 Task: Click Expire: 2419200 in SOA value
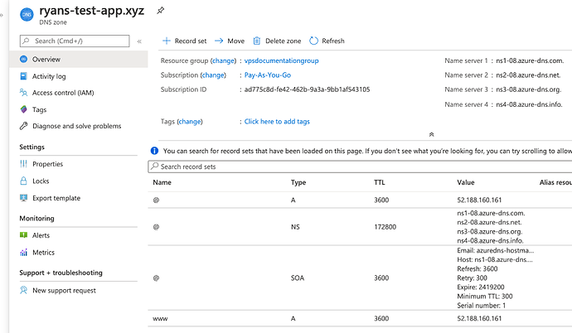tap(481, 287)
